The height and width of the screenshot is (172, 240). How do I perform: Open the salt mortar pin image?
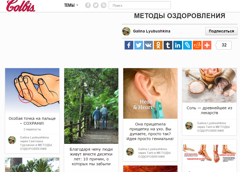tap(209, 85)
